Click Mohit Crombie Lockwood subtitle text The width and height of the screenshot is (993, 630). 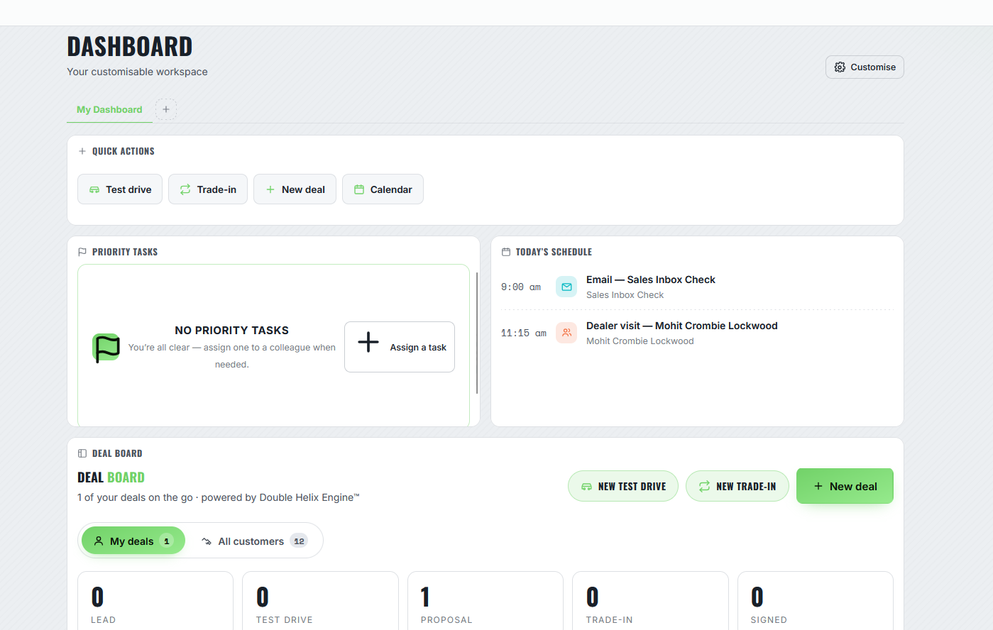click(640, 341)
